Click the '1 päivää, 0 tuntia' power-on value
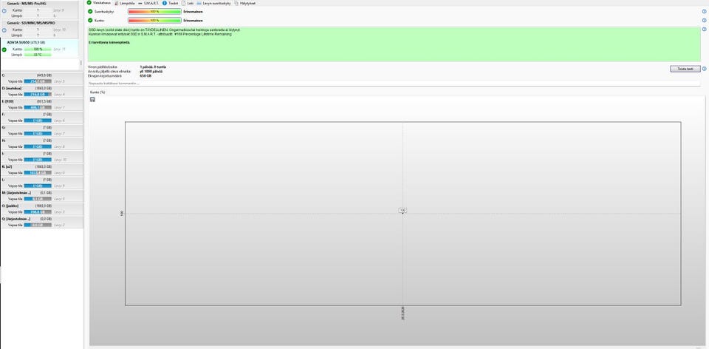The image size is (709, 349). (153, 67)
